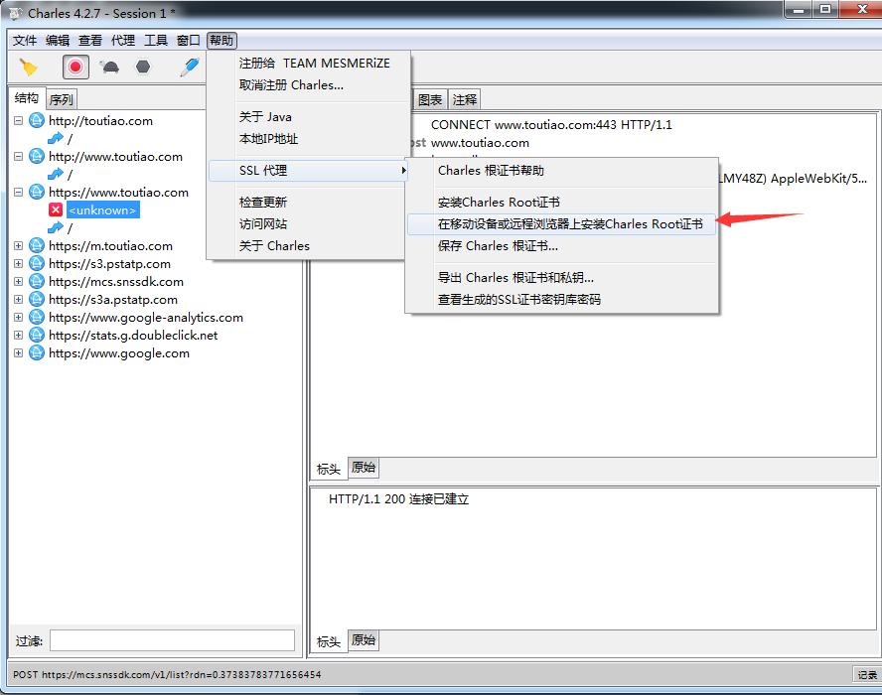Collapse the http://www.toutiao.com tree node
882x695 pixels.
coord(19,156)
